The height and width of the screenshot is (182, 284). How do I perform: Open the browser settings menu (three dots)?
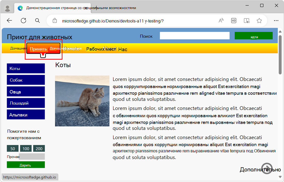click(x=276, y=20)
